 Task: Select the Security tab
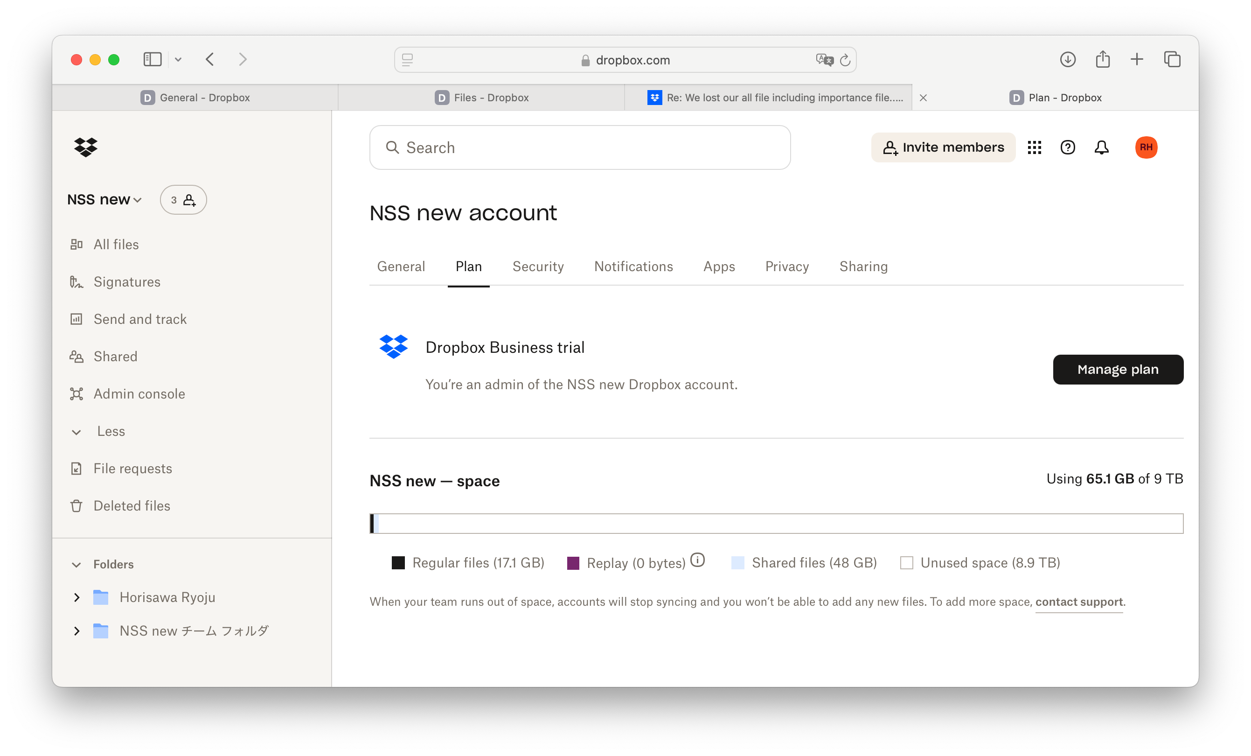pos(538,266)
